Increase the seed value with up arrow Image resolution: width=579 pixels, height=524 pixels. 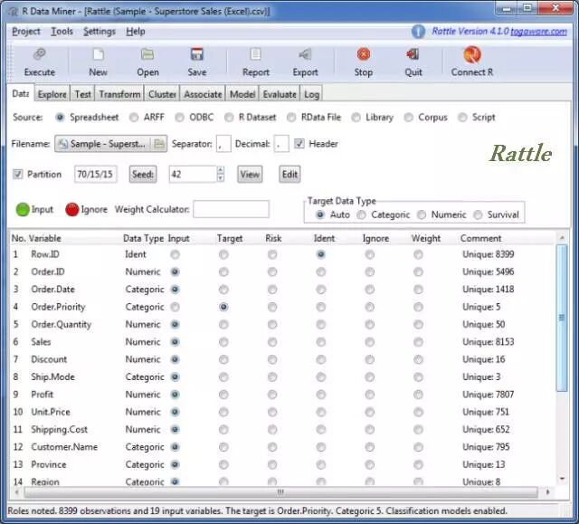(x=220, y=170)
